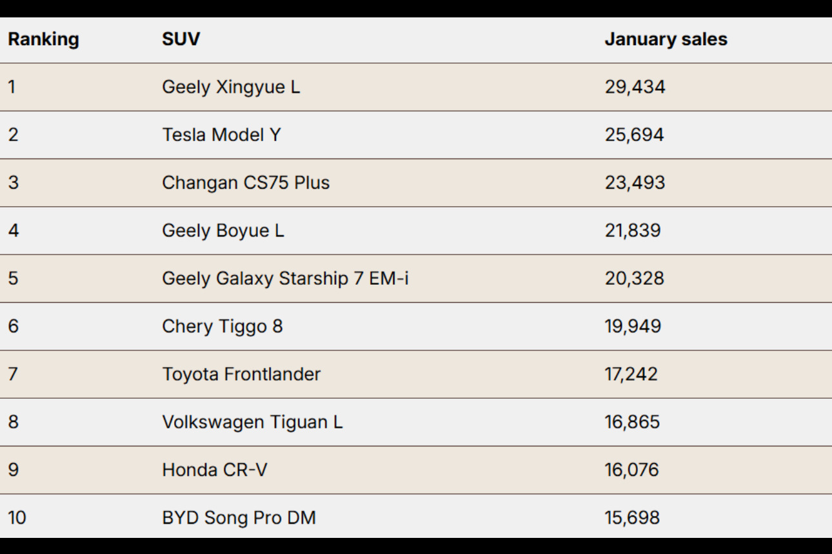Click the SUV column header
Viewport: 832px width, 554px height.
[181, 39]
